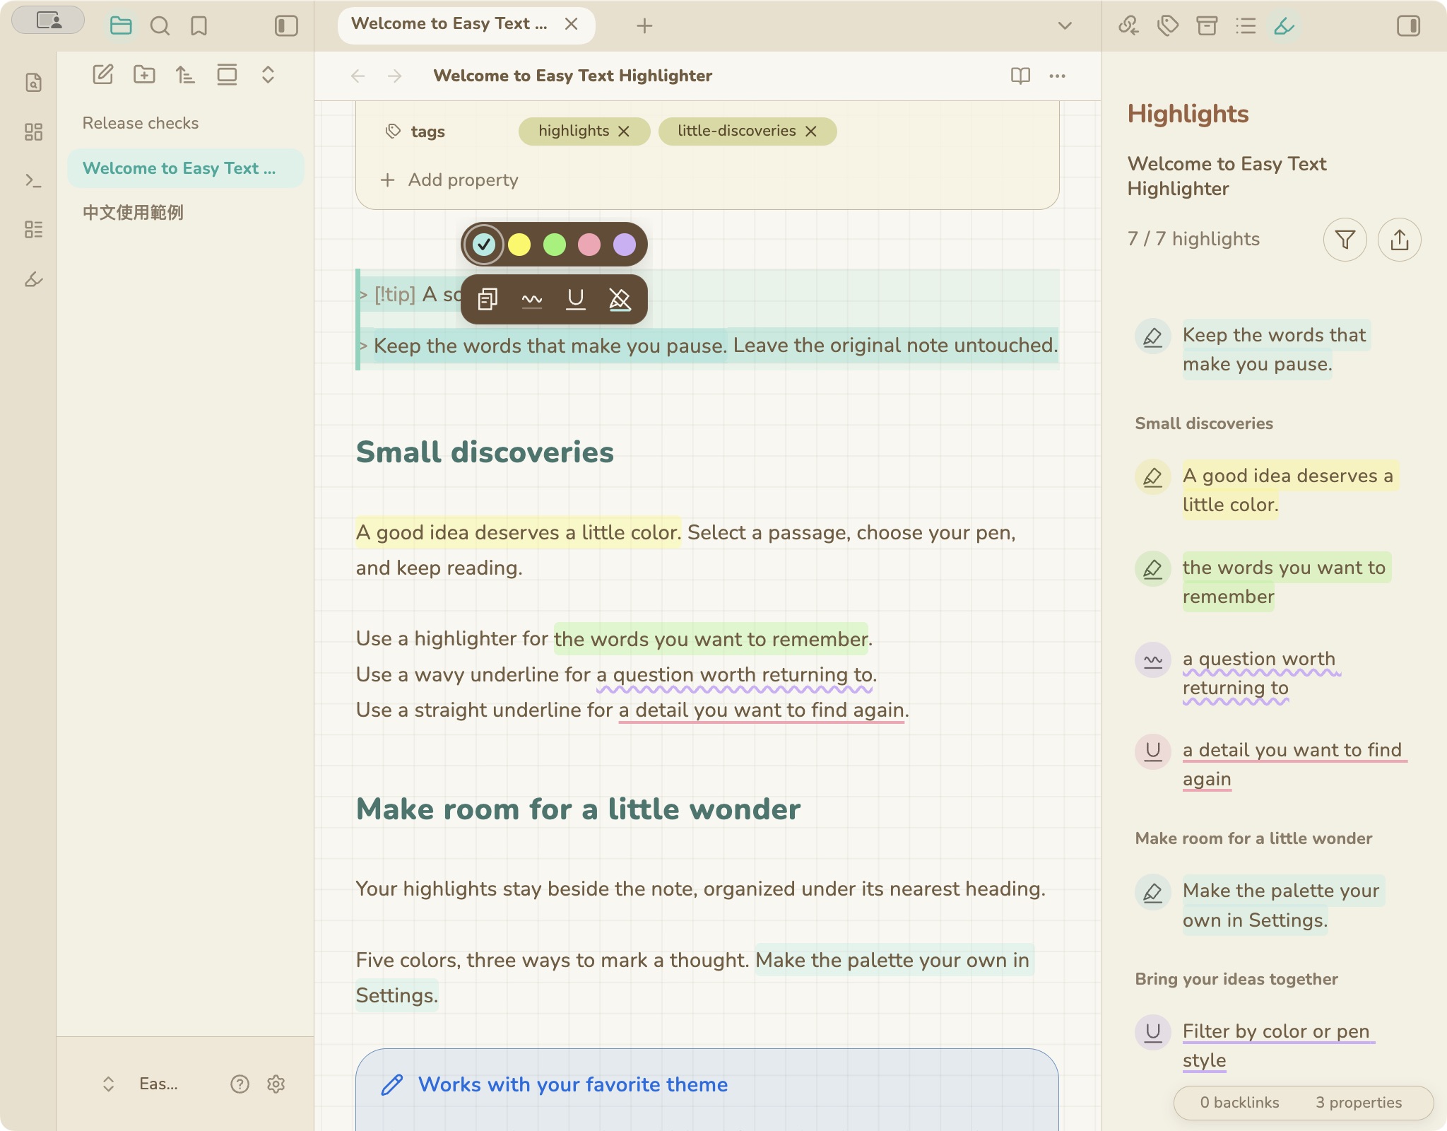Viewport: 1447px width, 1131px height.
Task: Export highlights with the share button
Action: pyautogui.click(x=1400, y=240)
